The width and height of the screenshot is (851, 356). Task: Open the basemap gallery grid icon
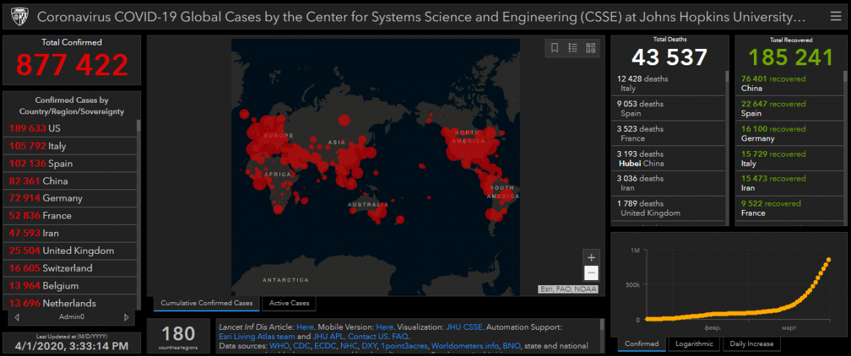(x=591, y=48)
